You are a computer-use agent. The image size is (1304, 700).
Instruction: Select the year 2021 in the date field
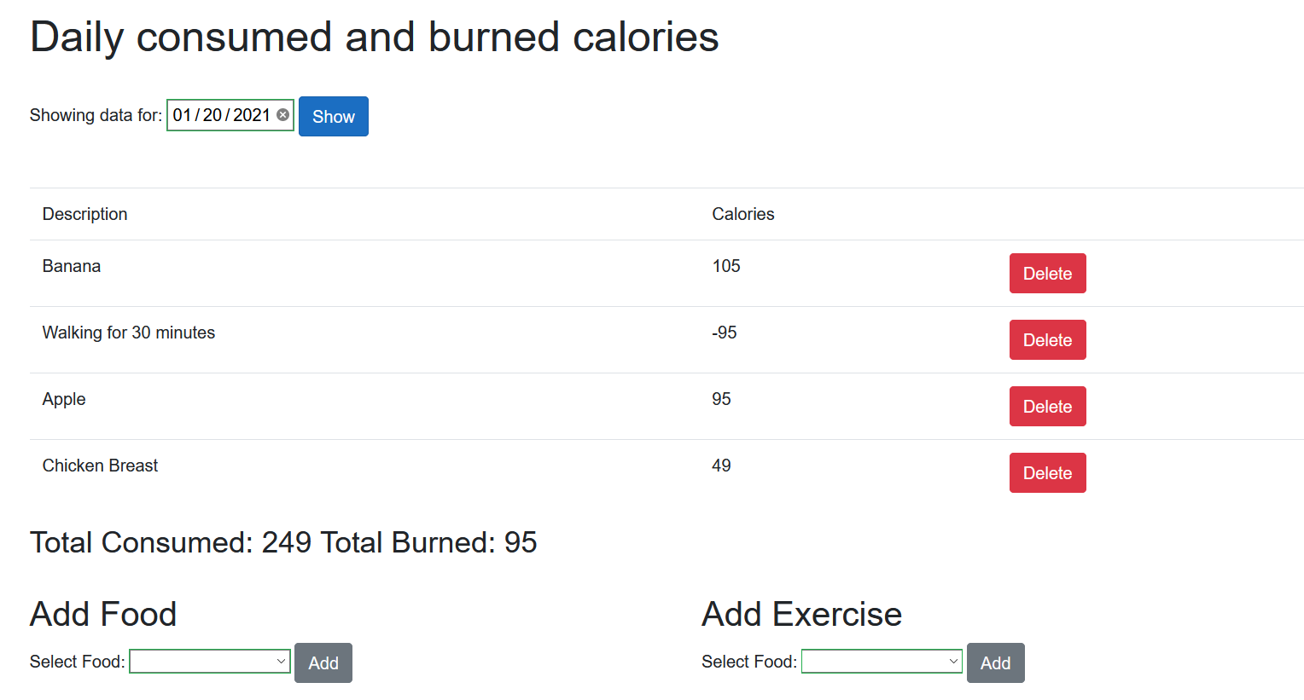point(252,115)
